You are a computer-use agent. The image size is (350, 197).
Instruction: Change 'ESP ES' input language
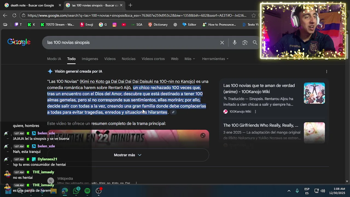pos(307,191)
